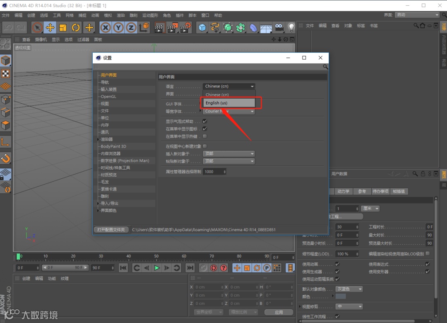Viewport: 447px width, 323px height.
Task: Click the 细节程度(LOD) 100% field
Action: tap(347, 254)
